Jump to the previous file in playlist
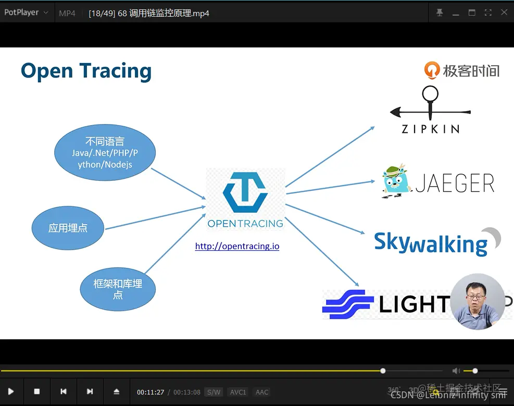 pos(63,391)
